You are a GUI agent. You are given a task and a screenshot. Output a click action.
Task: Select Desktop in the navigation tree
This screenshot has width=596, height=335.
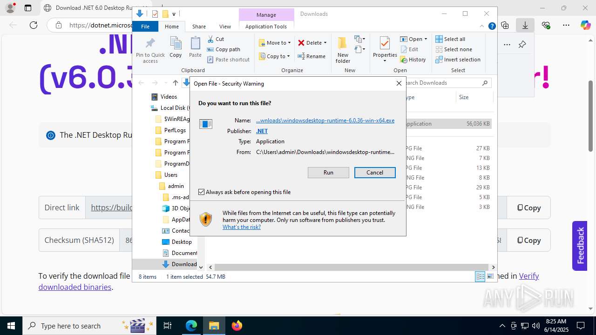pos(181,242)
